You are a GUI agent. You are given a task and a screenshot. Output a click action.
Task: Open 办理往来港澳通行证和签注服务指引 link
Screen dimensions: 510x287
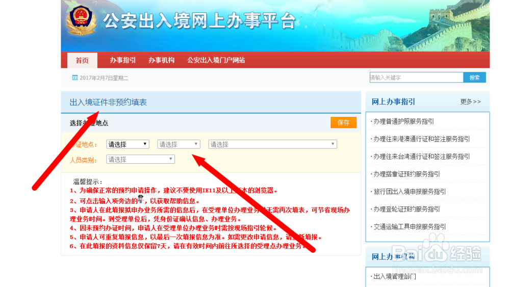[421, 139]
